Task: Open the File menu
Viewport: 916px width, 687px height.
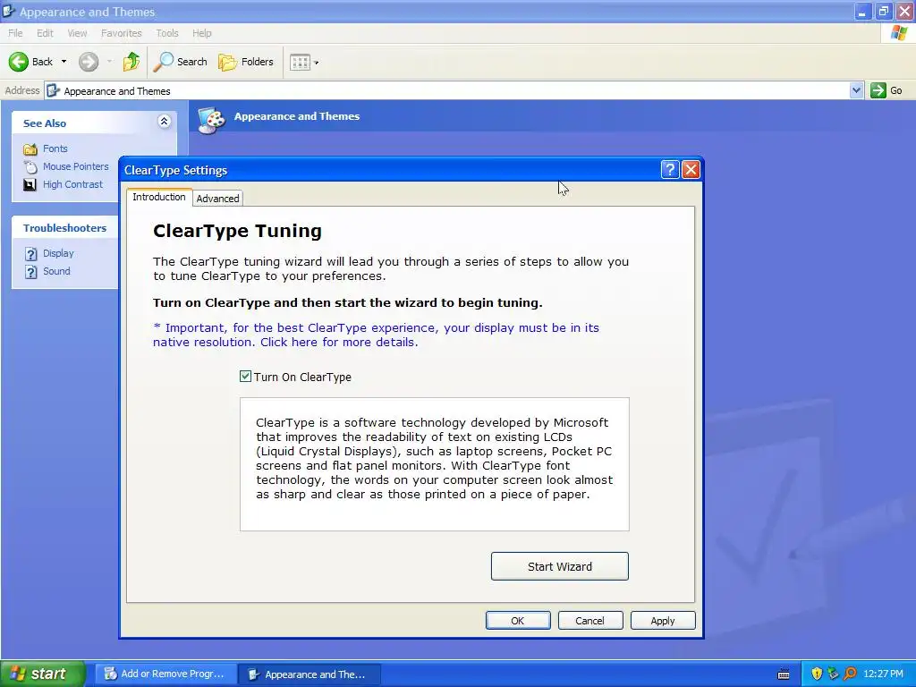Action: click(x=15, y=33)
